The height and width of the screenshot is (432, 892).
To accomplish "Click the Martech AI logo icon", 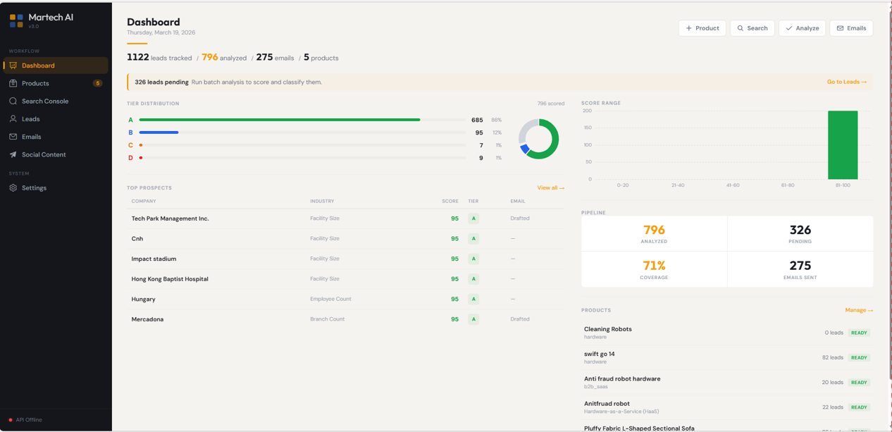I will coord(16,20).
